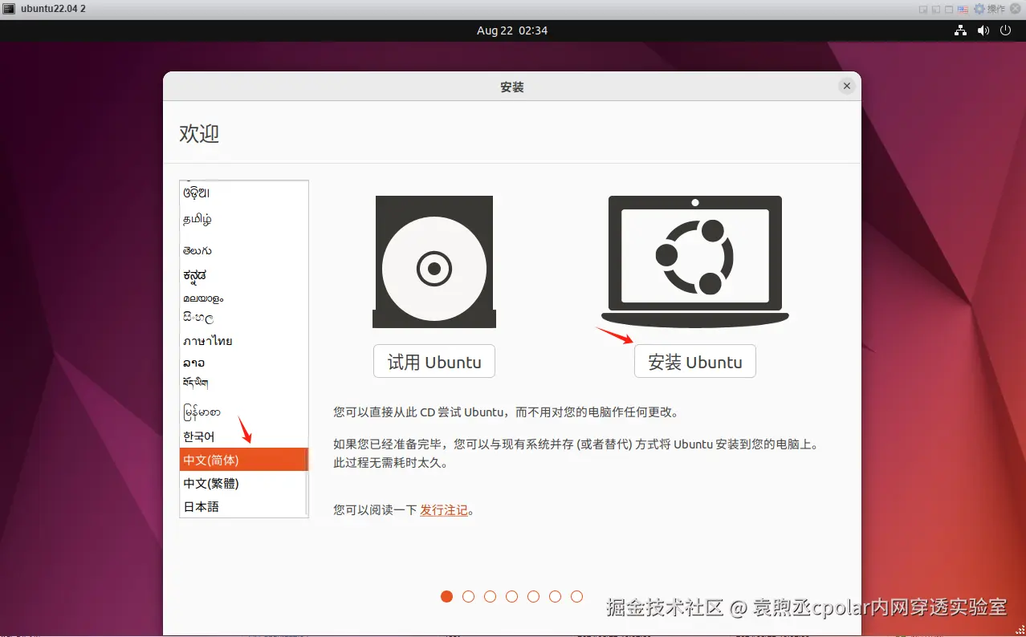
Task: Select ಕನ್ನಡ in the language list
Action: tap(244, 275)
